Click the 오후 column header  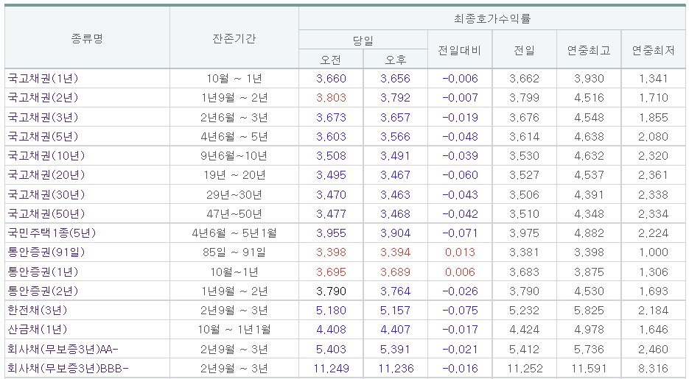tap(396, 60)
